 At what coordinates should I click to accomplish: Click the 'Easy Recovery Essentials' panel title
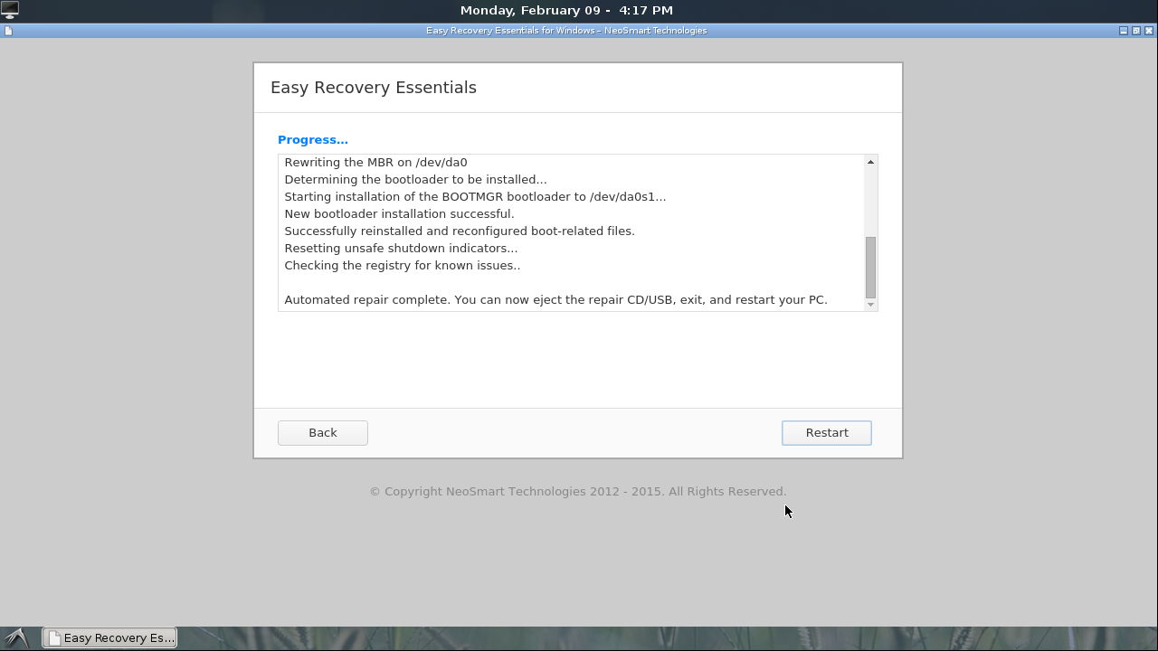374,88
